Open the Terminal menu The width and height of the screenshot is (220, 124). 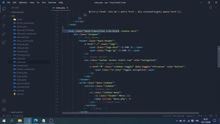point(52,2)
